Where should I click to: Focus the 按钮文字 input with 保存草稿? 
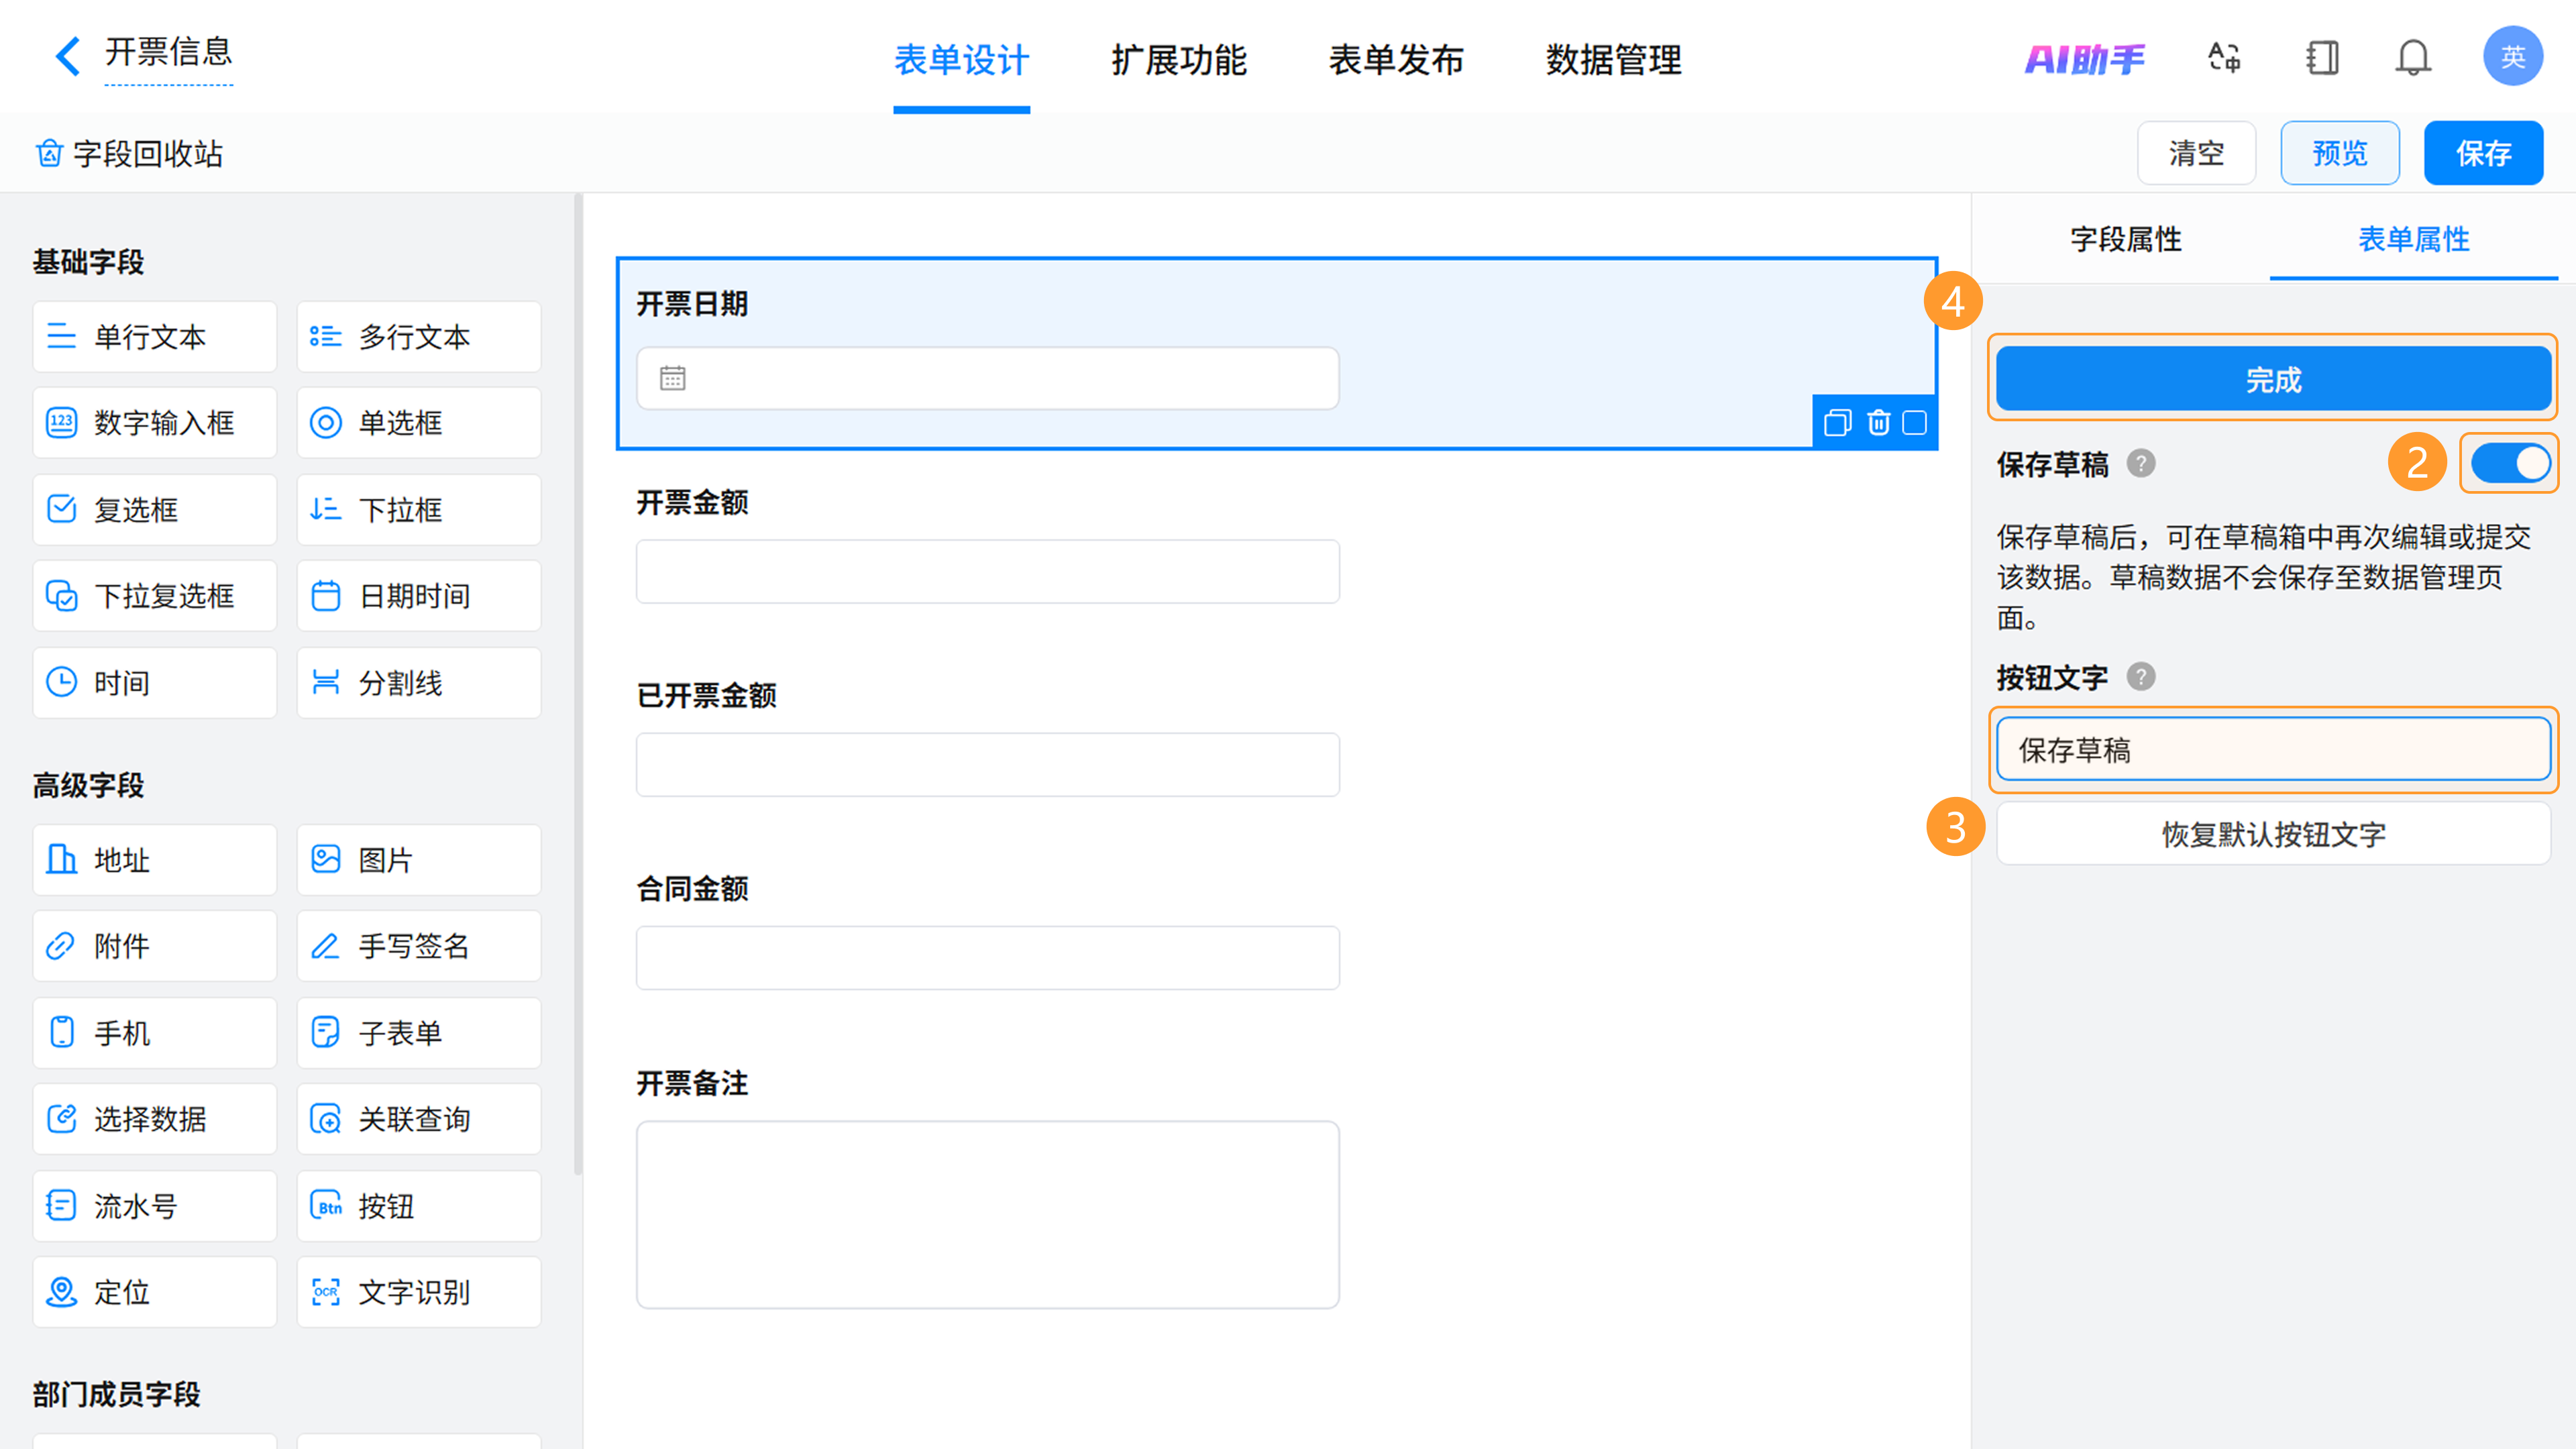click(x=2273, y=749)
